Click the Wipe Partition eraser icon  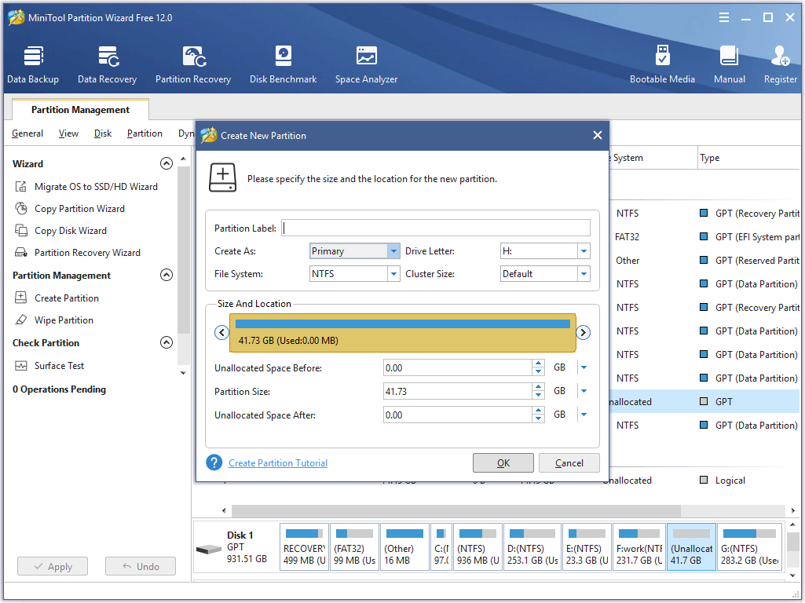click(21, 320)
